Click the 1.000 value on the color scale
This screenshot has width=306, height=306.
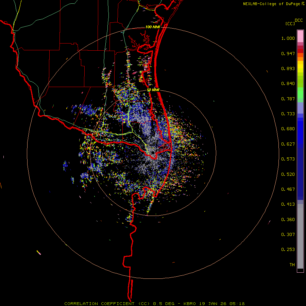pyautogui.click(x=288, y=38)
